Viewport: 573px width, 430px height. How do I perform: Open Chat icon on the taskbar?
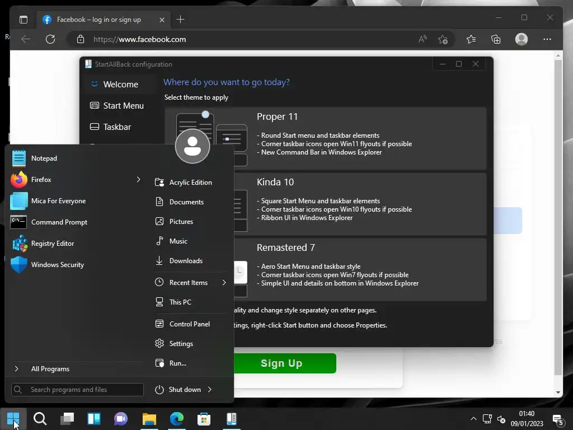tap(121, 419)
